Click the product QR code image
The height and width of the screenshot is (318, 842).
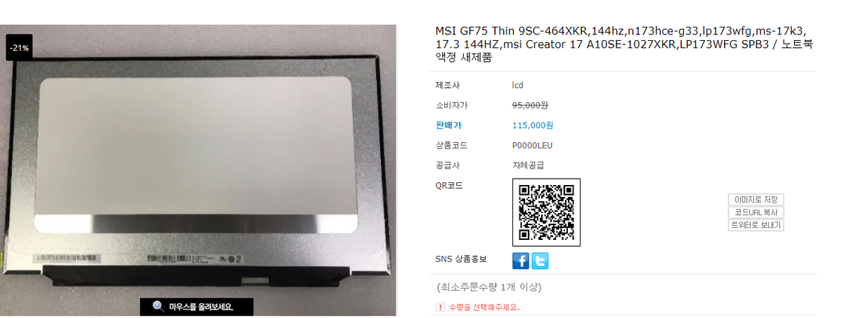(x=546, y=212)
